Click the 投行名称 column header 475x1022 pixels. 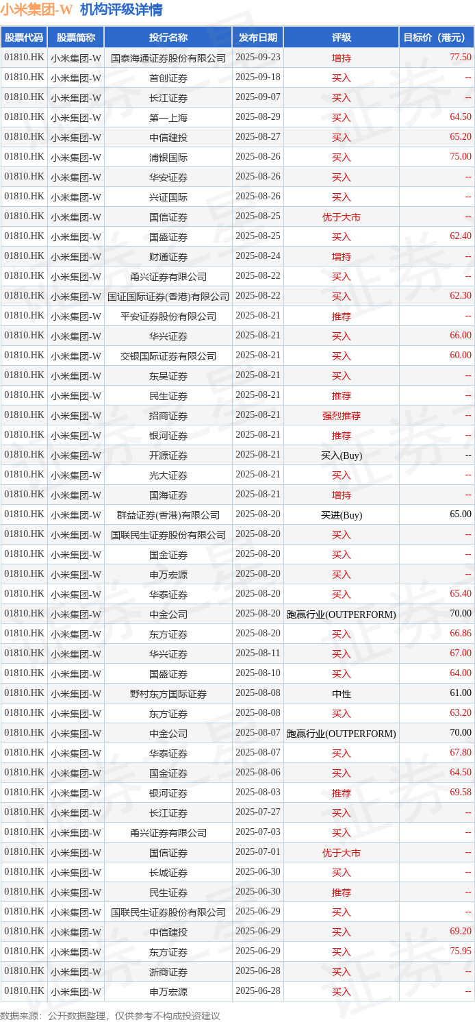point(168,38)
